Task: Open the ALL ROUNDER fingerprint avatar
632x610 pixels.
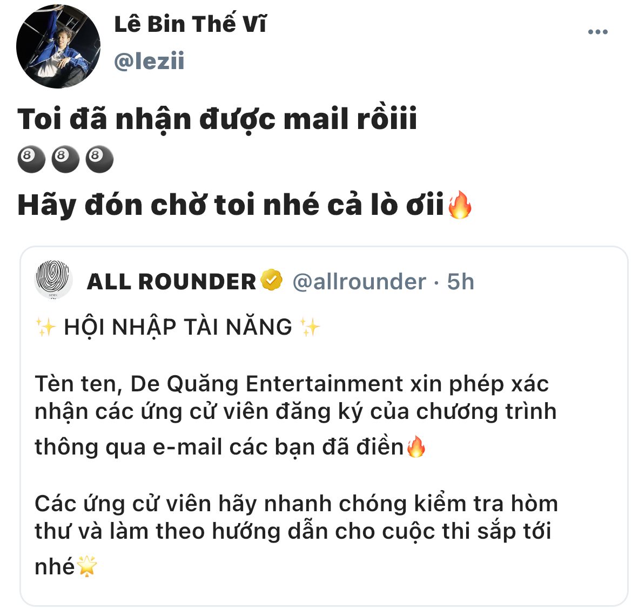Action: point(53,280)
